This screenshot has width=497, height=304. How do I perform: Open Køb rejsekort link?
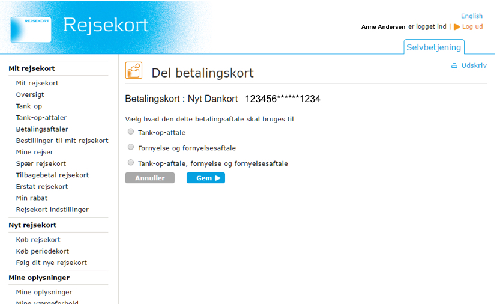point(38,240)
